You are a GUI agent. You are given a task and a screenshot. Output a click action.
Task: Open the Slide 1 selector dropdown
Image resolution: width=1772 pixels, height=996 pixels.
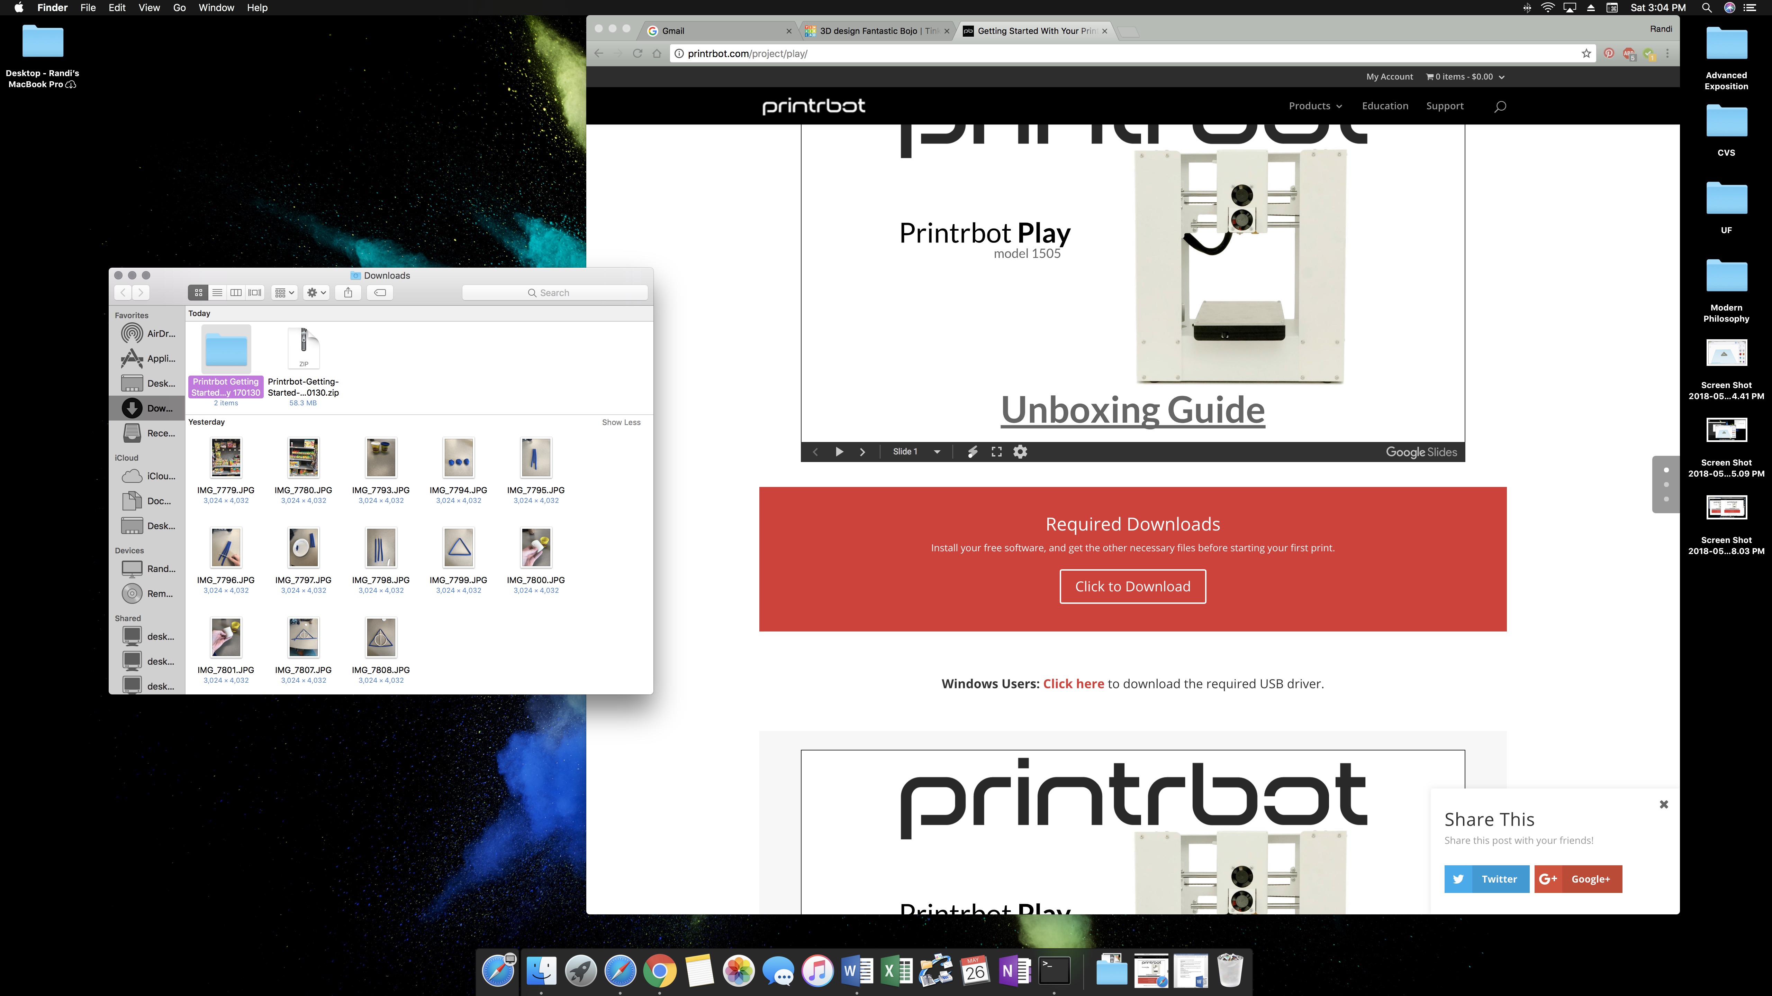click(x=916, y=452)
